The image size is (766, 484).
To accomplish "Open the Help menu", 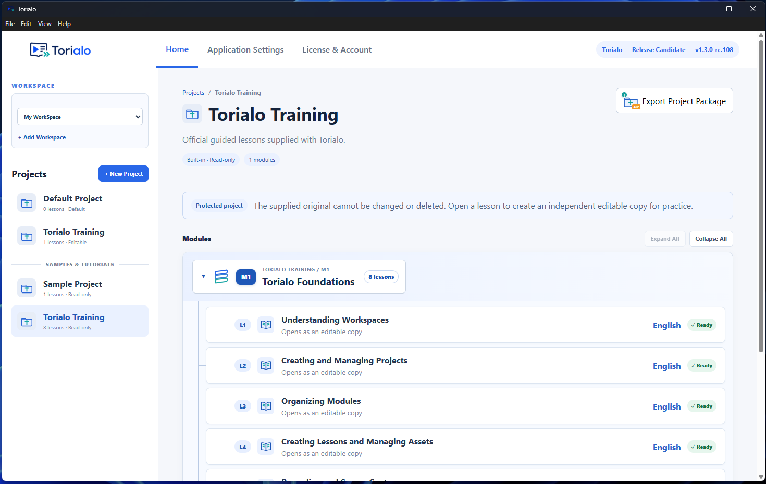I will click(x=64, y=24).
